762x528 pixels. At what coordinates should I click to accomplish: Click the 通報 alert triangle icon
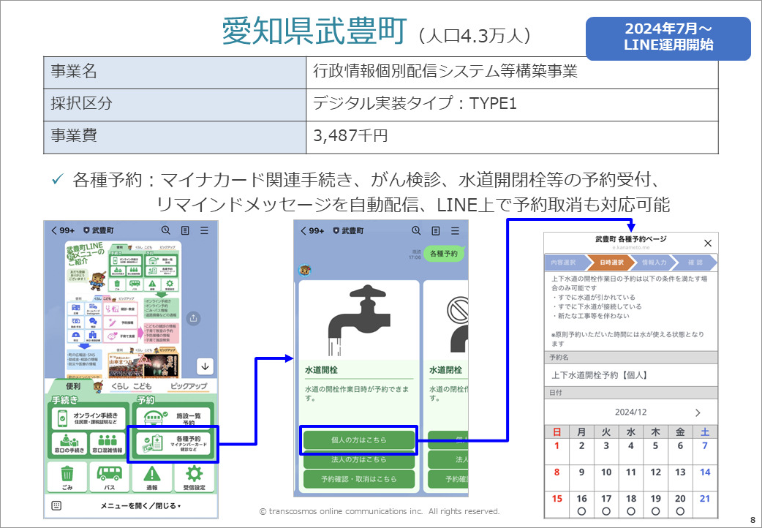pyautogui.click(x=151, y=475)
